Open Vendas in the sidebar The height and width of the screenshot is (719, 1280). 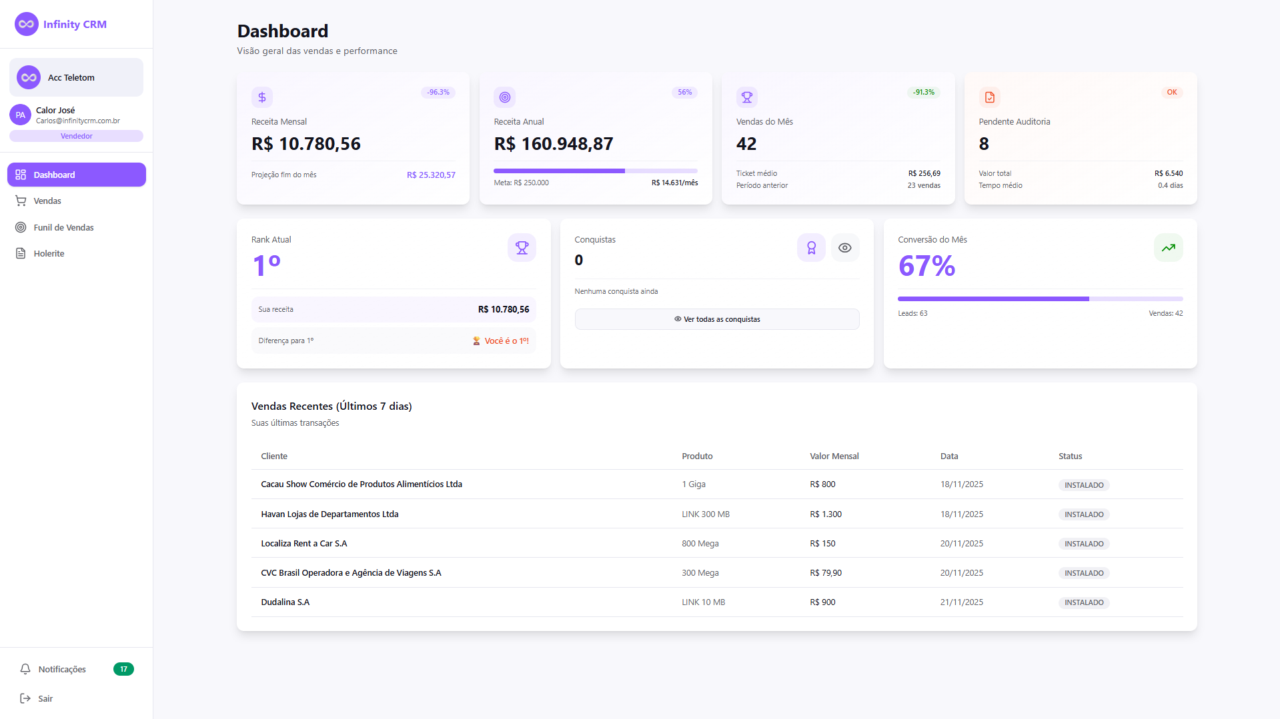[x=47, y=201]
